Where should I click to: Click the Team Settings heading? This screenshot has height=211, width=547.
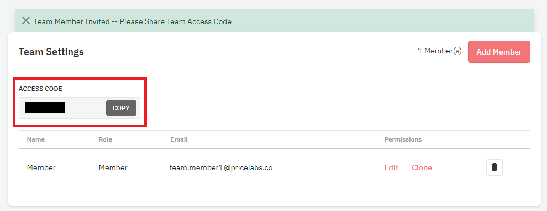[51, 52]
